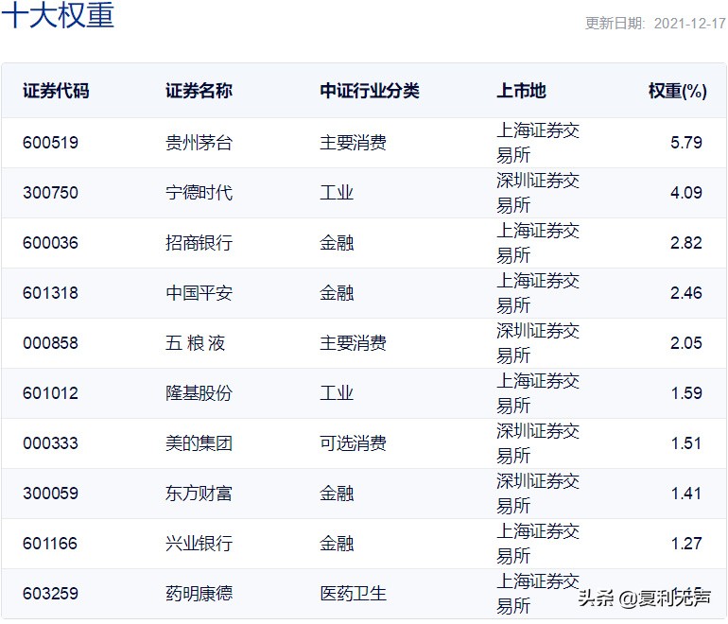Viewport: 728px width, 624px height.
Task: Click 金融 in the 中国平安 row
Action: [337, 293]
